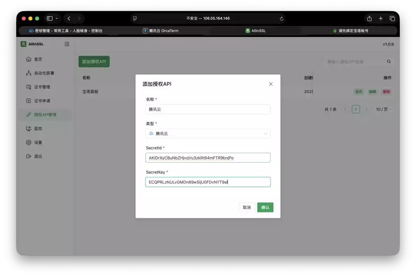Click the SecretKey input field
The height and width of the screenshot is (277, 416).
click(208, 181)
